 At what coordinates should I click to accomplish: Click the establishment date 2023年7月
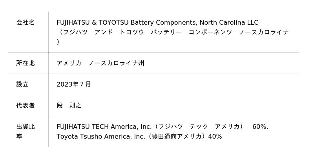pyautogui.click(x=74, y=84)
